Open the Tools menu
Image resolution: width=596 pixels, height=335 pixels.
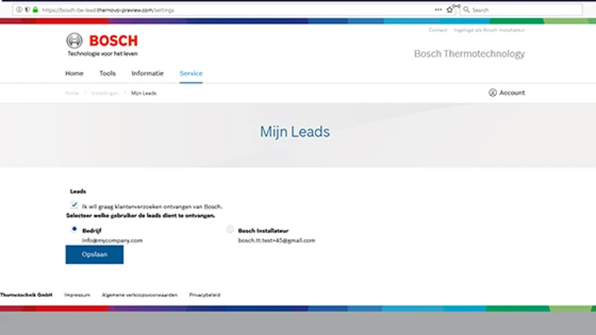tap(108, 73)
